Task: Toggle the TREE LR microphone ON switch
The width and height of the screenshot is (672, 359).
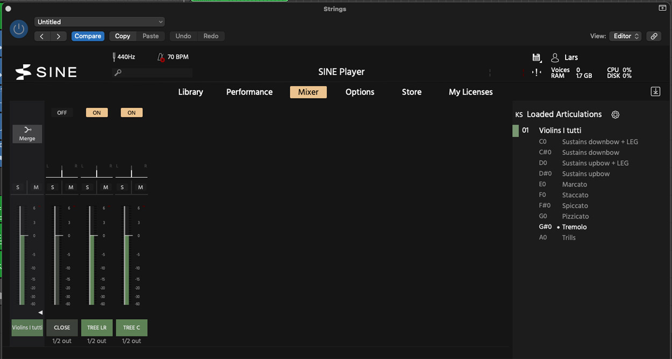Action: [97, 112]
